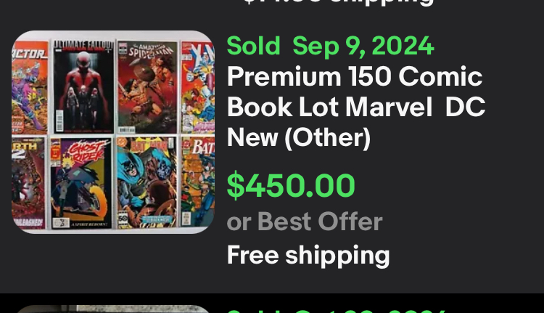Click the Ultimate Fallout comic cover
This screenshot has width=544, height=313.
tap(83, 86)
